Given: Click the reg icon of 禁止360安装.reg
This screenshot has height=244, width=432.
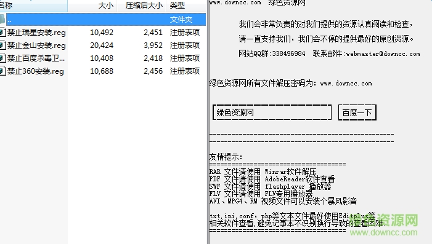Looking at the screenshot, I should (x=2, y=71).
